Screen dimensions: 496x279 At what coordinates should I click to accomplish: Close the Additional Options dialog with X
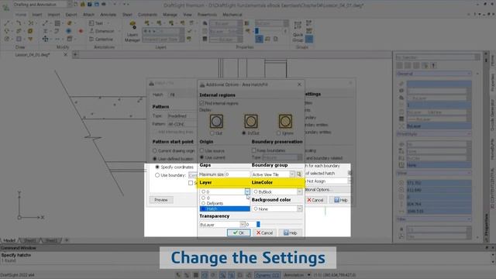(299, 84)
